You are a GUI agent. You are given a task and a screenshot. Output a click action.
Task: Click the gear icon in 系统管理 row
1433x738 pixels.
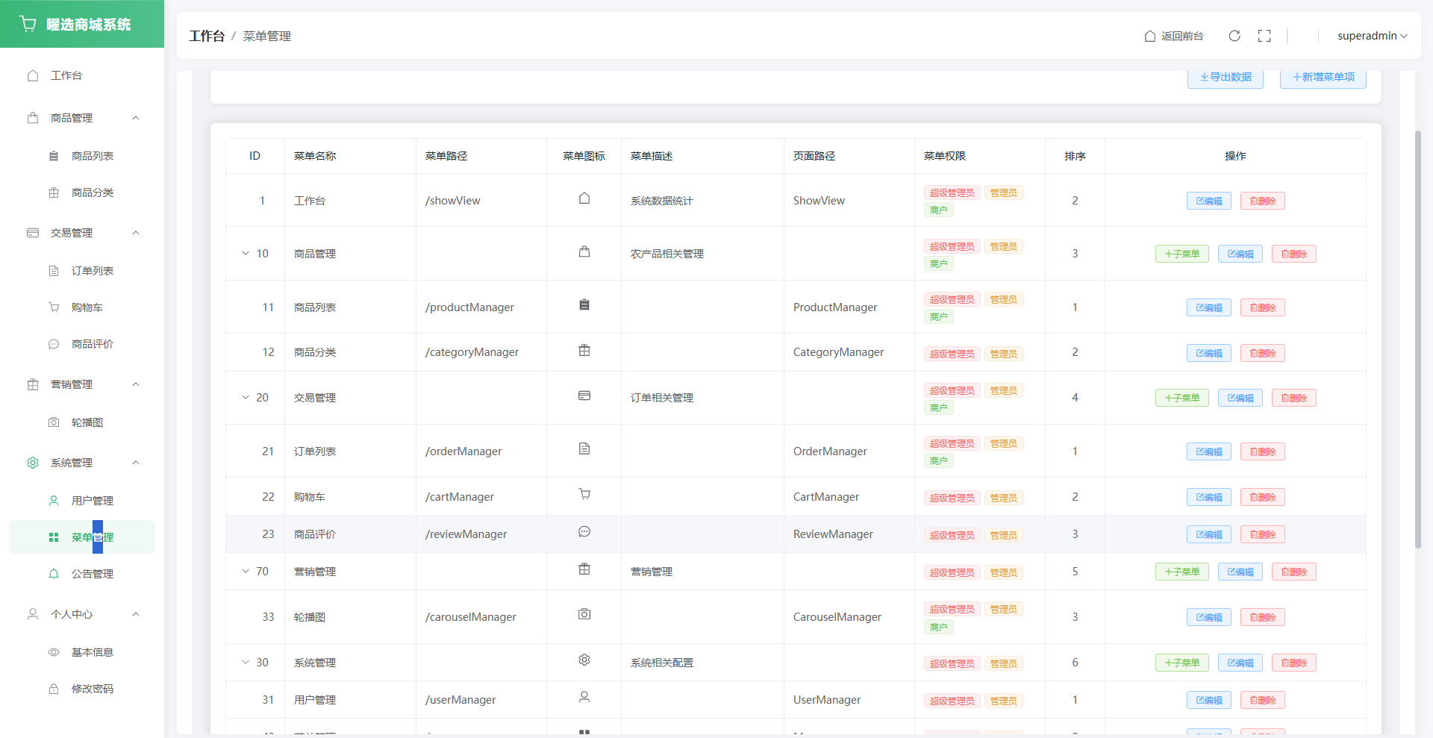(584, 660)
